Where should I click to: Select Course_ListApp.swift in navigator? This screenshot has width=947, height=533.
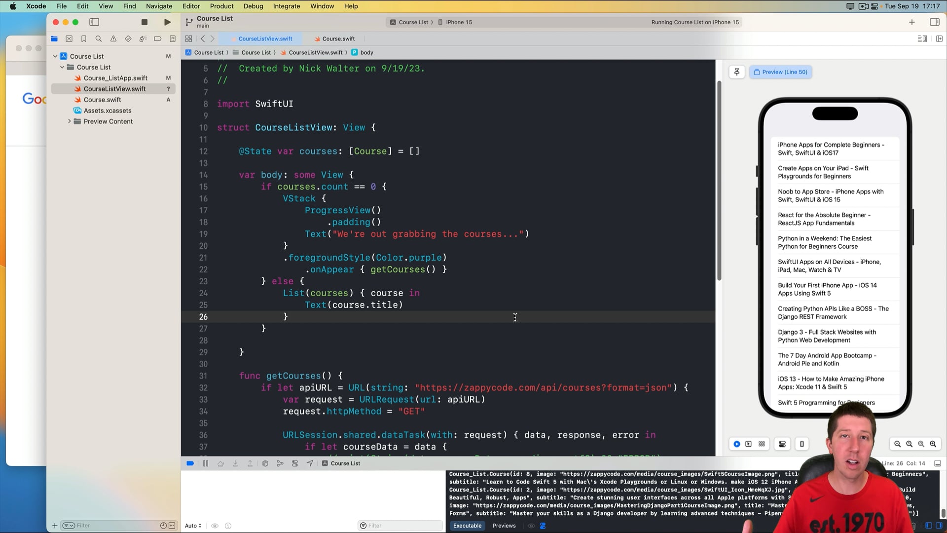click(x=113, y=78)
